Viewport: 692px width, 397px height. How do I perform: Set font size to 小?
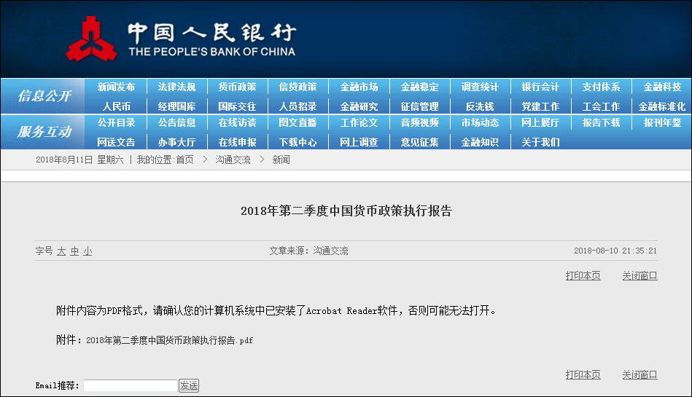point(88,251)
